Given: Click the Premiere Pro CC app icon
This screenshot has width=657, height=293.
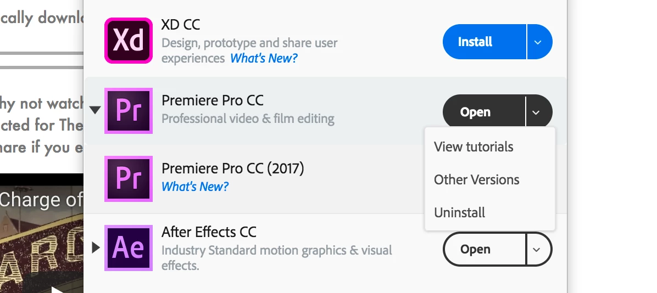Looking at the screenshot, I should [128, 111].
